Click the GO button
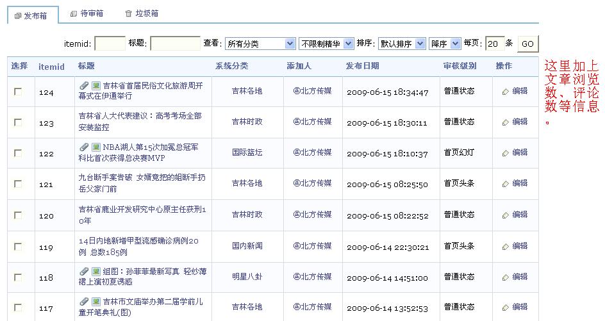The image size is (605, 321). (x=527, y=44)
